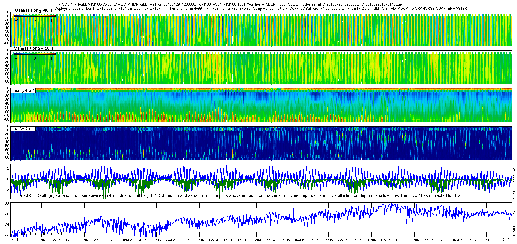Click the '24' tick on the temperature axis
The width and height of the screenshot is (517, 244).
[x=7, y=225]
